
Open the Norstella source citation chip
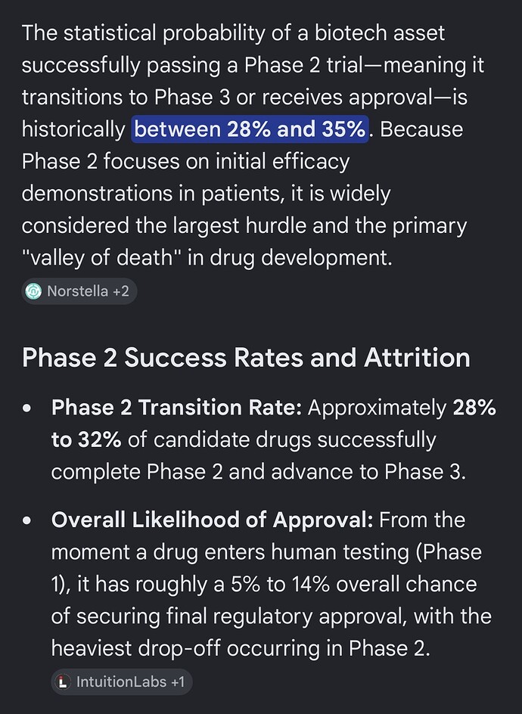click(x=79, y=291)
